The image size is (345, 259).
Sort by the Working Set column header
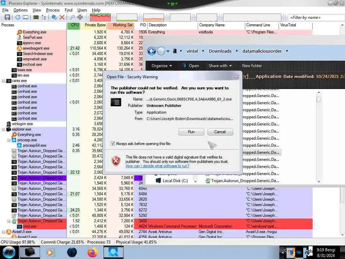click(x=121, y=25)
